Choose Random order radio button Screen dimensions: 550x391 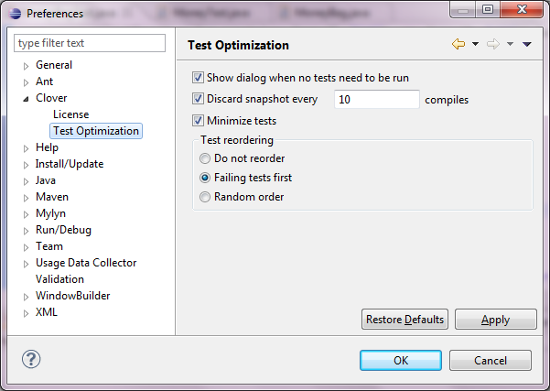pyautogui.click(x=205, y=197)
